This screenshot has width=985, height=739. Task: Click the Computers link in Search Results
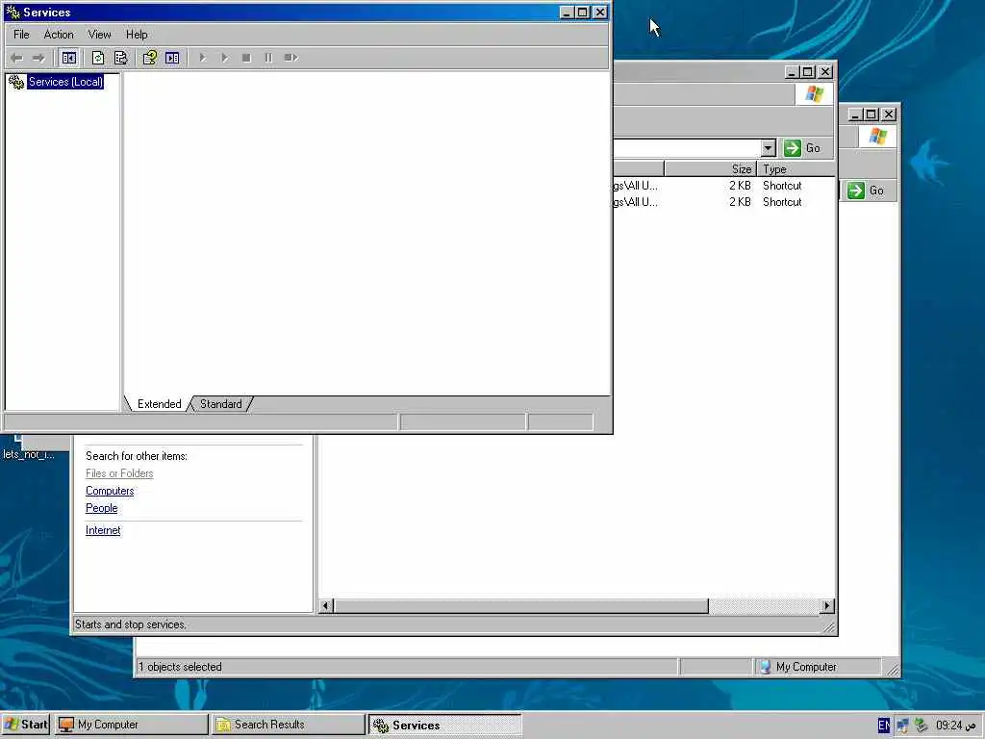tap(110, 491)
